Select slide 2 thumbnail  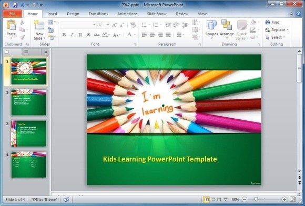click(29, 102)
